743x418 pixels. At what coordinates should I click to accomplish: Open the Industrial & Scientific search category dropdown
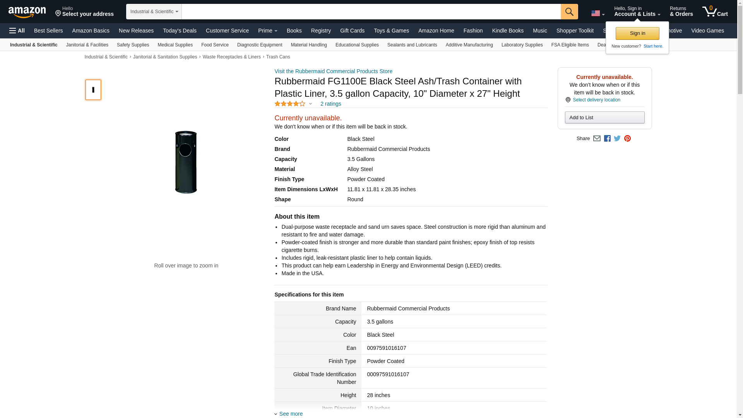click(x=154, y=12)
